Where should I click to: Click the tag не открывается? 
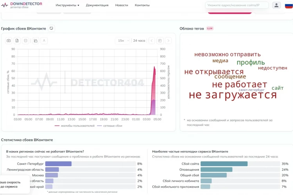(x=214, y=71)
